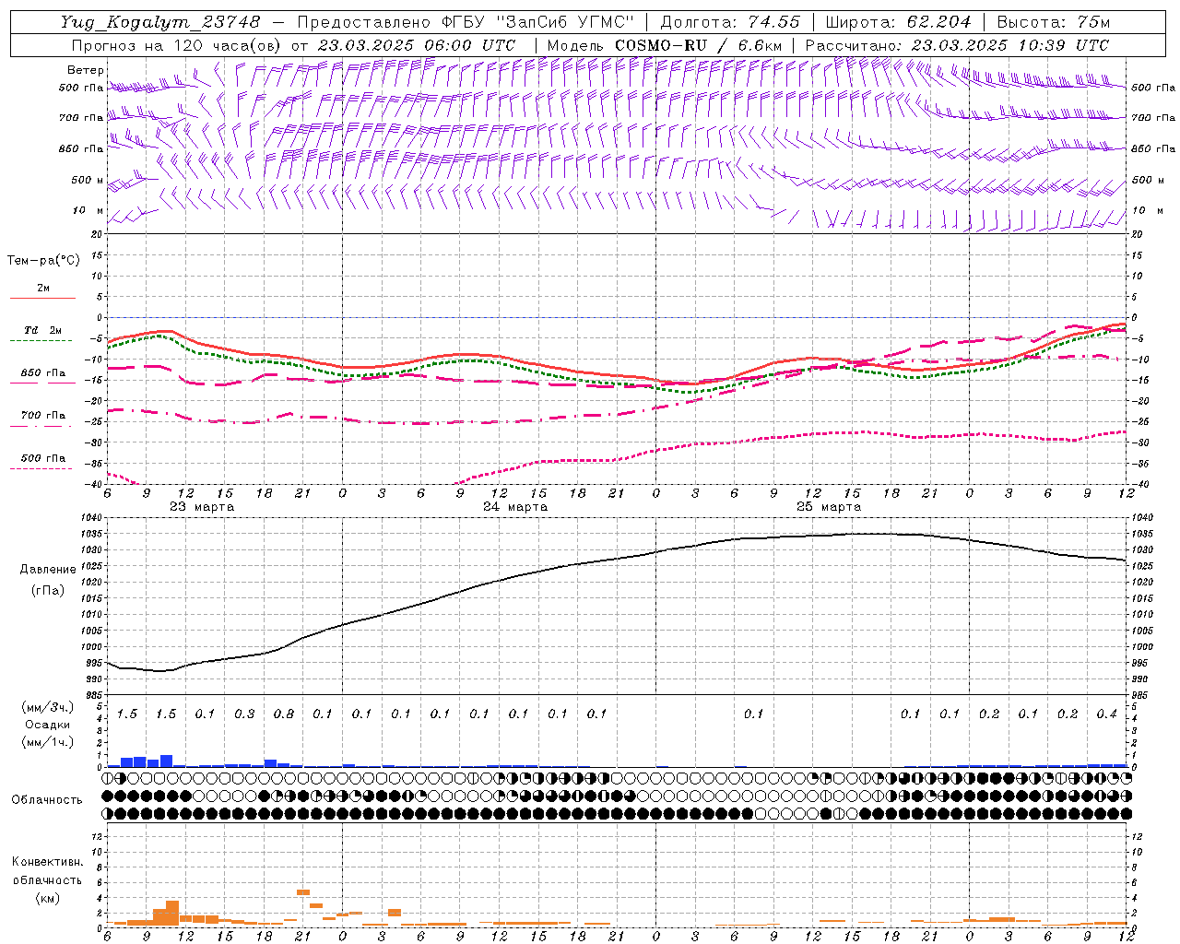Viewport: 1180px width, 944px height.
Task: Click the (мм/1ч.) precipitation unit label
Action: click(48, 741)
